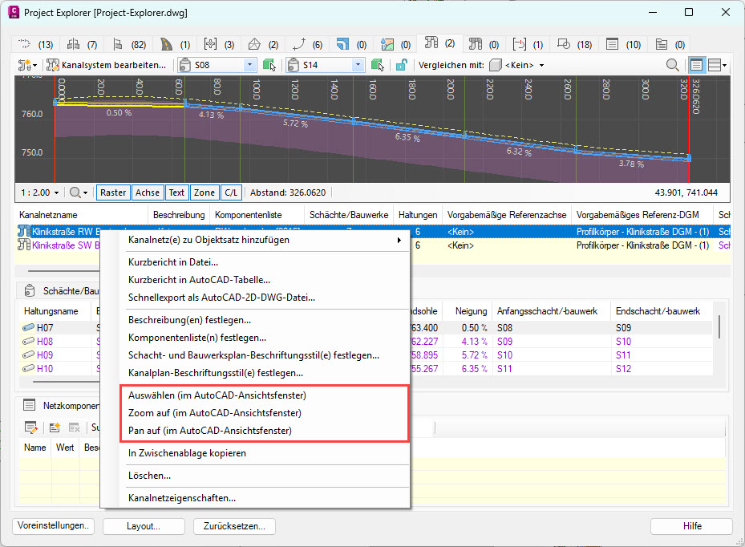Open the S08 start structure dropdown
Image resolution: width=745 pixels, height=547 pixels.
point(249,65)
